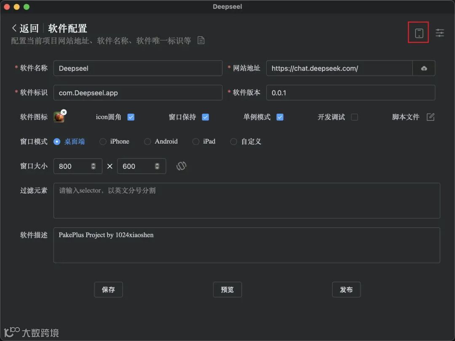Click the height stepper on 600 field

pyautogui.click(x=157, y=166)
